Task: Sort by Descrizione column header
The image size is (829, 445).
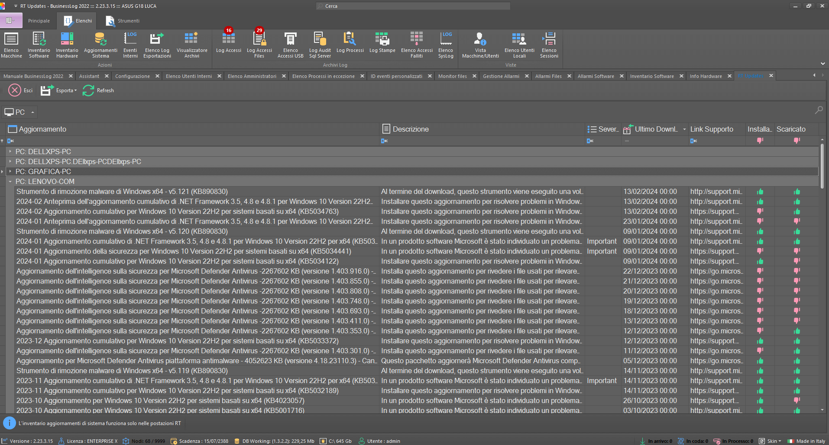Action: [482, 129]
